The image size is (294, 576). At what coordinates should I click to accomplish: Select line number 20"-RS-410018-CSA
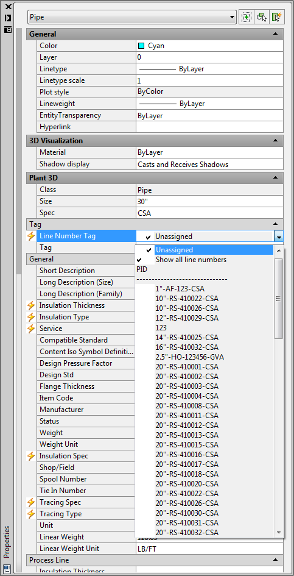coord(187,474)
